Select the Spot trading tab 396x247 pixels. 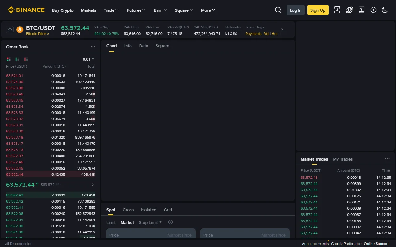pyautogui.click(x=111, y=210)
